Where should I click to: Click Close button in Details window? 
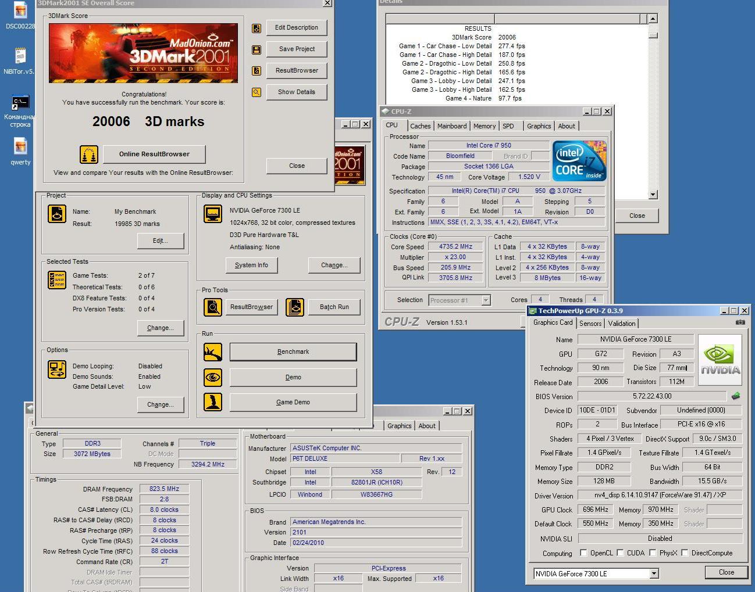[637, 216]
